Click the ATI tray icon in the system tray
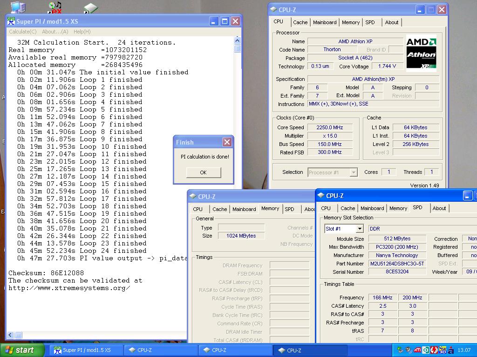Viewport: 477px width, 357px height. coord(417,350)
